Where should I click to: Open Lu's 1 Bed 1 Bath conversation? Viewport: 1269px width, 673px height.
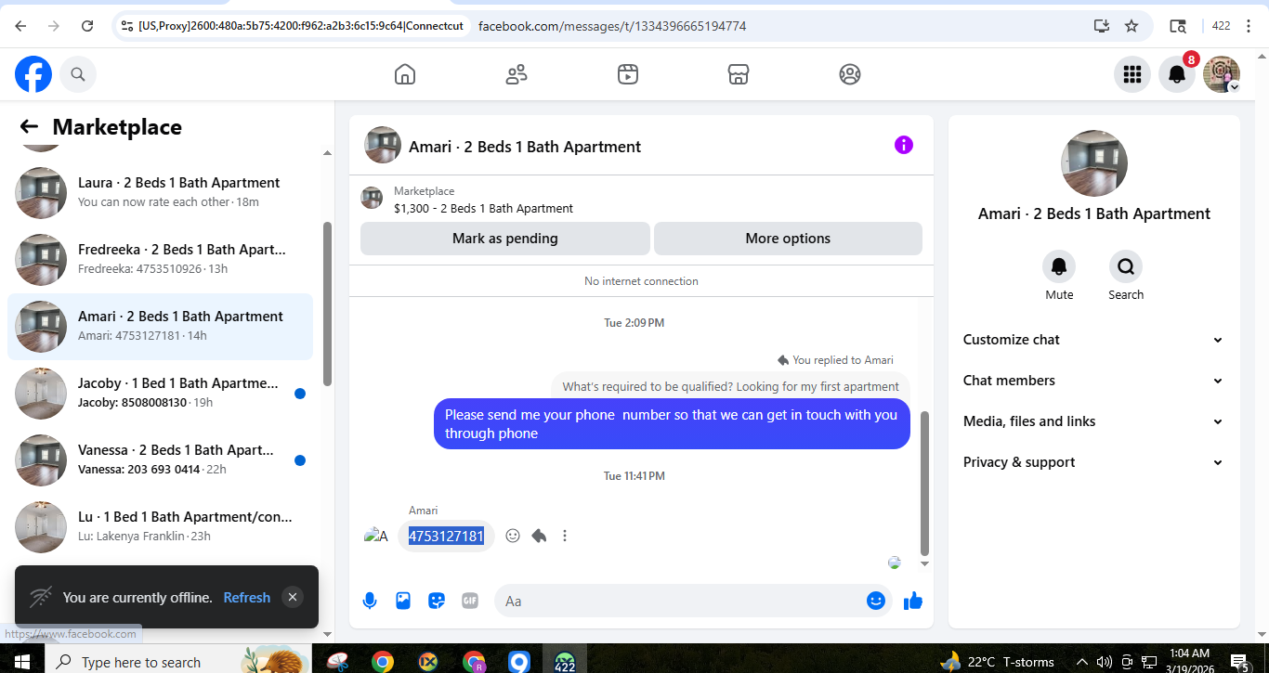click(160, 527)
